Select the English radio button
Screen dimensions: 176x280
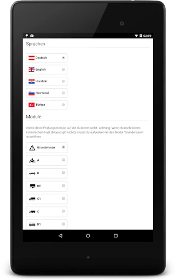click(x=63, y=69)
